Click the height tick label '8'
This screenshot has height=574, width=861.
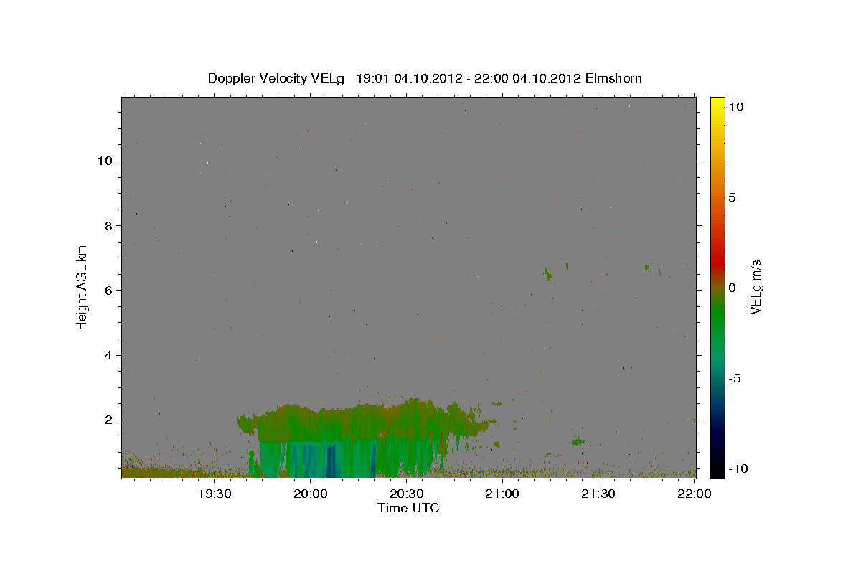(109, 225)
